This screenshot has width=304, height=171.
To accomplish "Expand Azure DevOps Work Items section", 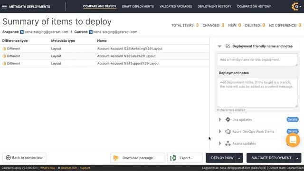I will [x=220, y=132].
